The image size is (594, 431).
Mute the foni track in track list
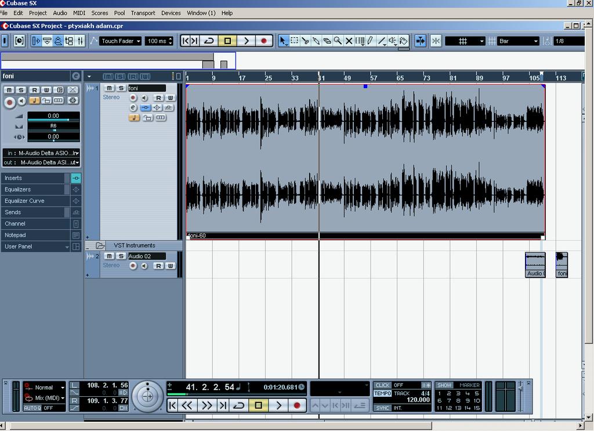coord(109,88)
